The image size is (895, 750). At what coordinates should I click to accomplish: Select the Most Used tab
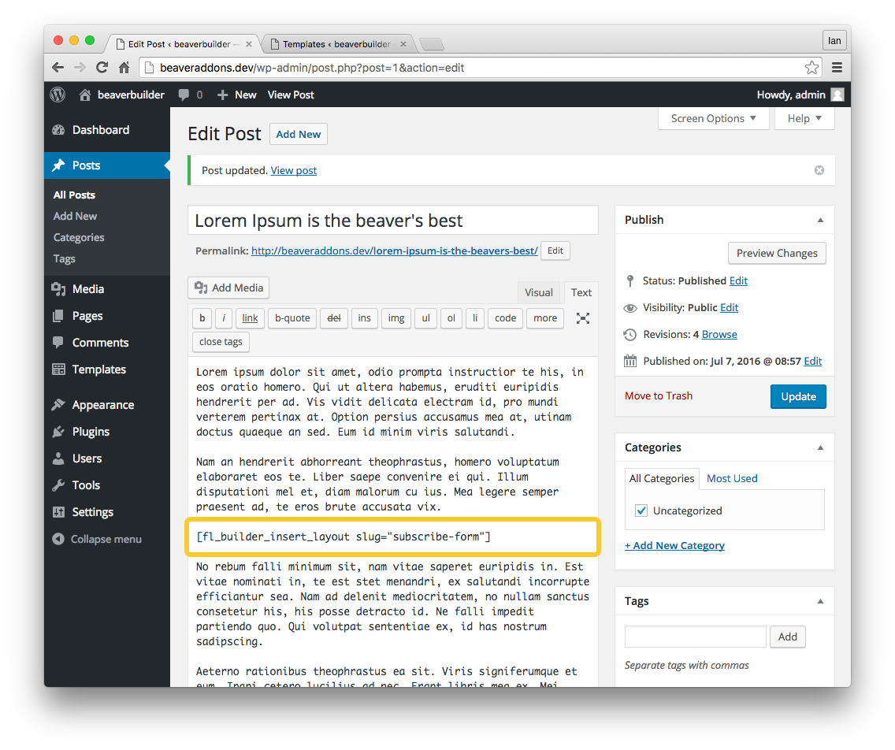click(x=732, y=478)
